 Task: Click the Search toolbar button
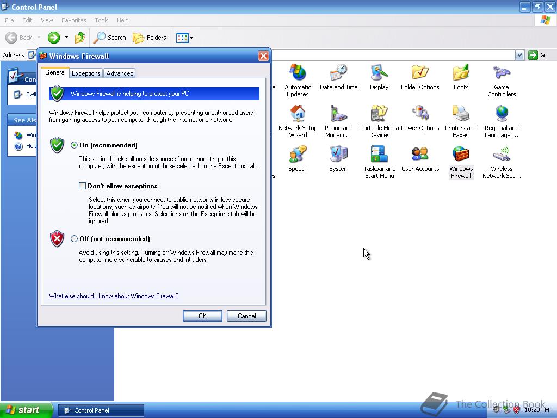click(109, 38)
